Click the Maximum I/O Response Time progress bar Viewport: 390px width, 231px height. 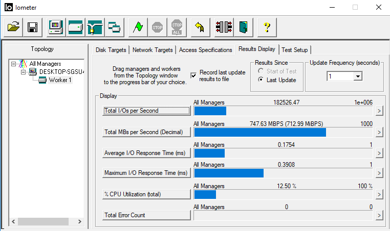[x=283, y=173]
